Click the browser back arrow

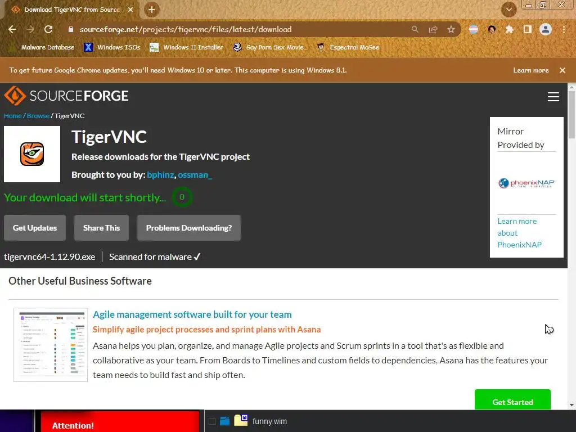pyautogui.click(x=12, y=29)
